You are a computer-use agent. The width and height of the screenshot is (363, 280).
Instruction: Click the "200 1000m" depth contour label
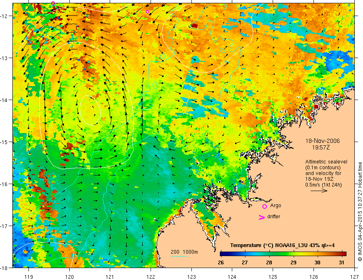tap(184, 252)
